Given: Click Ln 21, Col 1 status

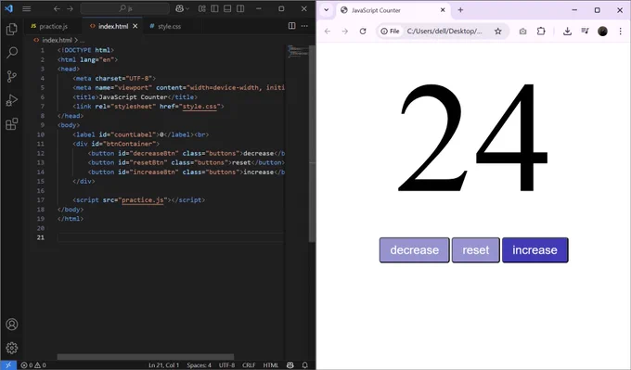Looking at the screenshot, I should (164, 365).
